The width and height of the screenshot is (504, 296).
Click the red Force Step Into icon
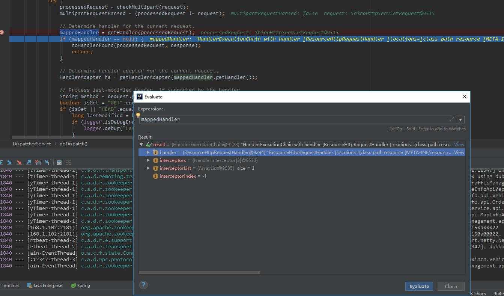click(19, 163)
